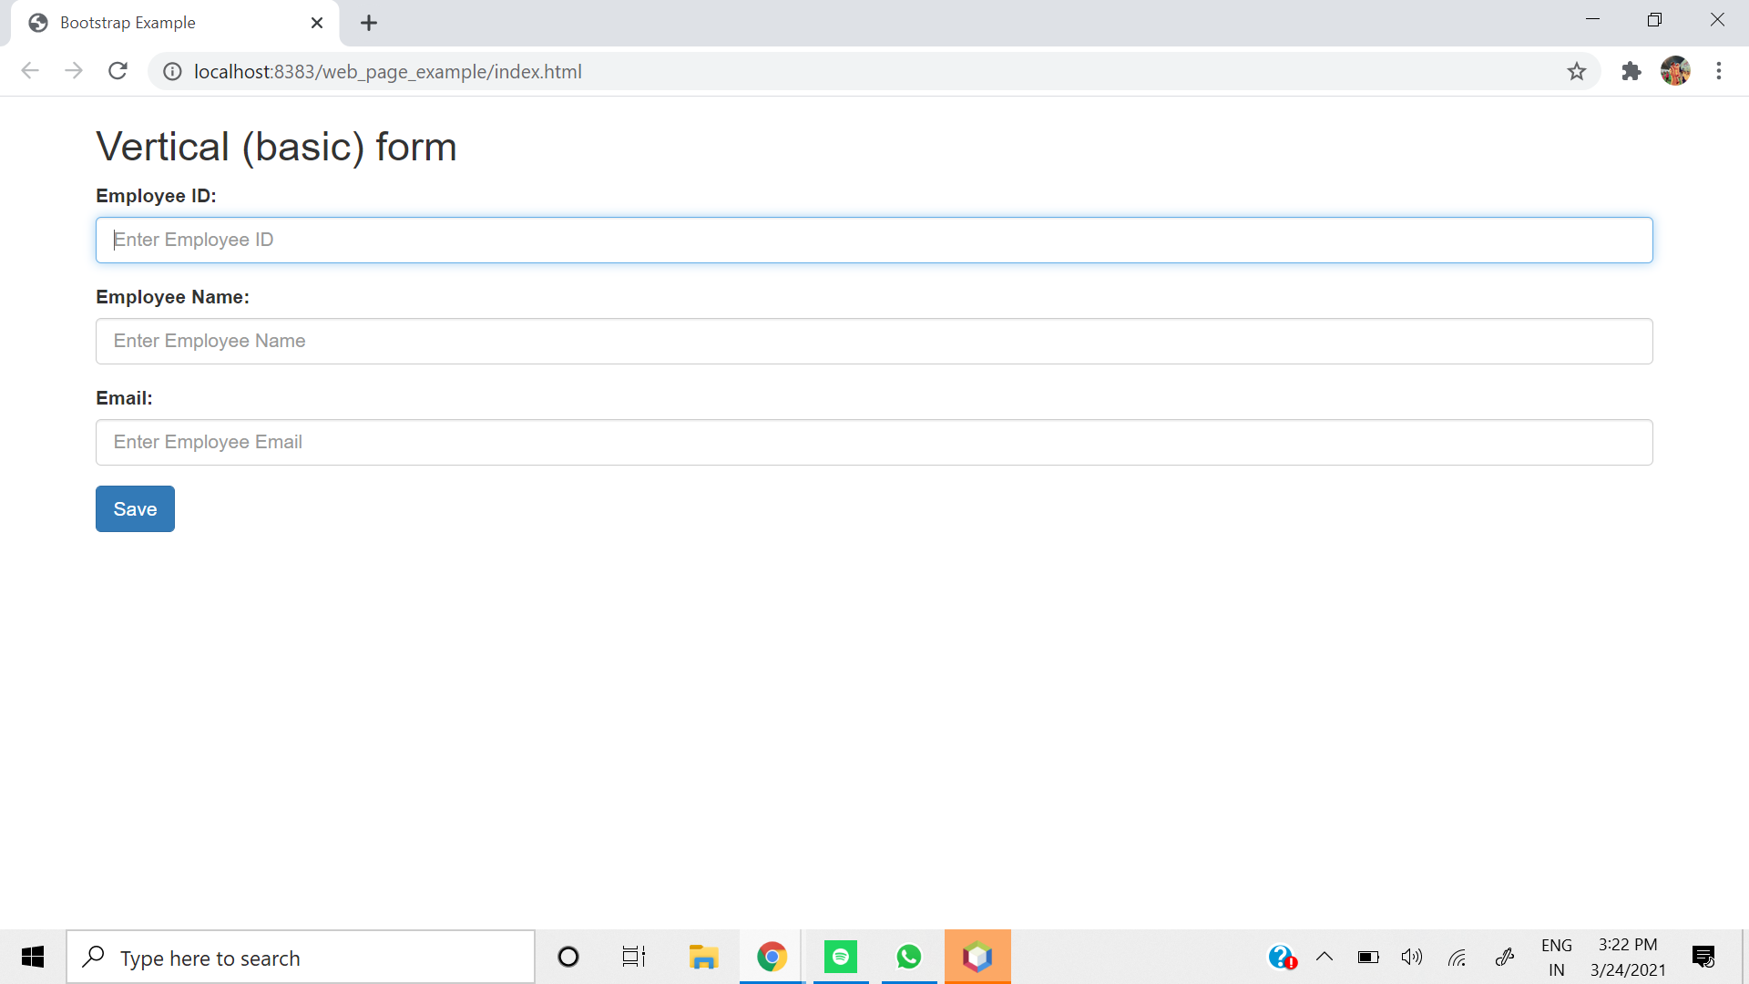Focus the Enter Employee ID field

[x=874, y=241]
